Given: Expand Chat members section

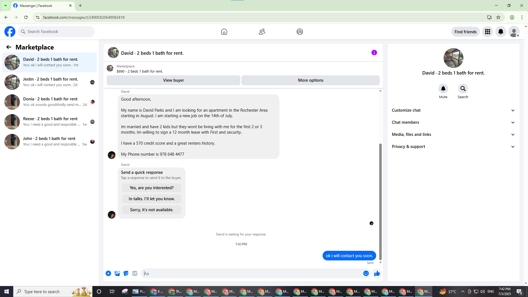Looking at the screenshot, I should [453, 122].
